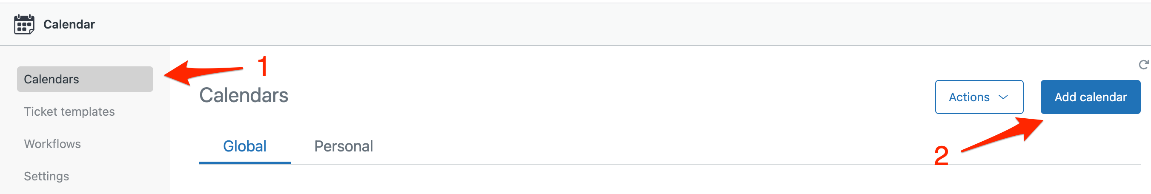1151x194 pixels.
Task: Open the Actions menu button
Action: (x=979, y=97)
